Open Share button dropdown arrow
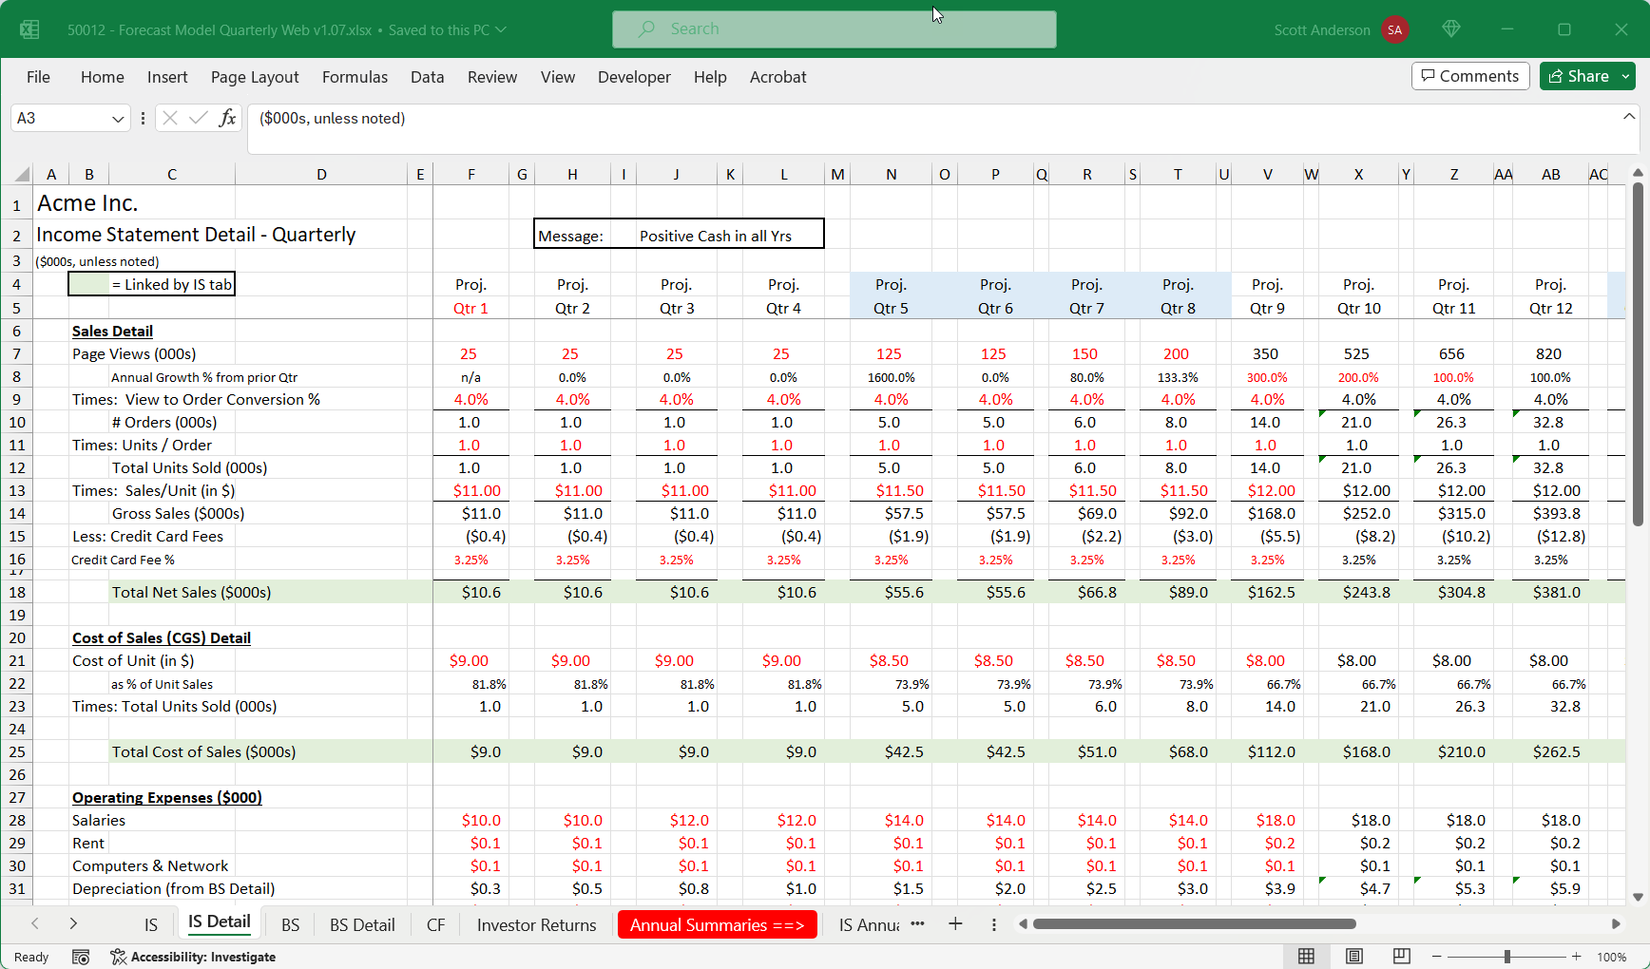The height and width of the screenshot is (969, 1650). click(x=1625, y=76)
